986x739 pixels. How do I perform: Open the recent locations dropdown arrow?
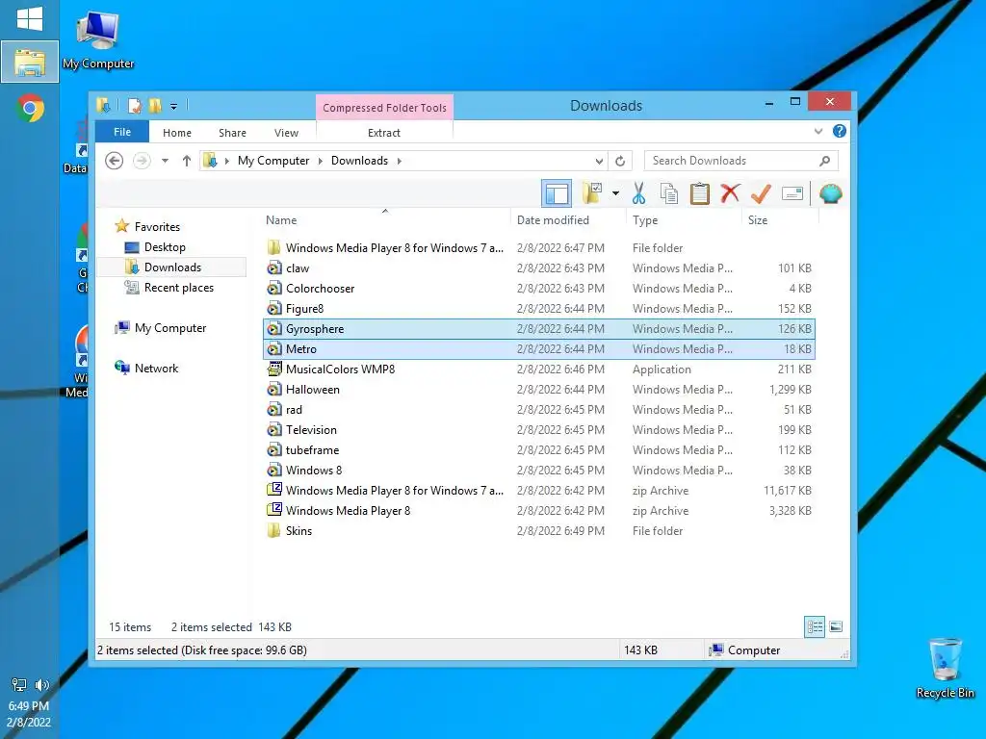click(x=165, y=161)
